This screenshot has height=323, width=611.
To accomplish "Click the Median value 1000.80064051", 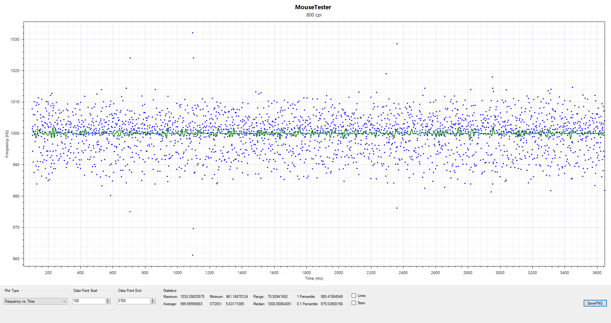I will click(x=279, y=304).
